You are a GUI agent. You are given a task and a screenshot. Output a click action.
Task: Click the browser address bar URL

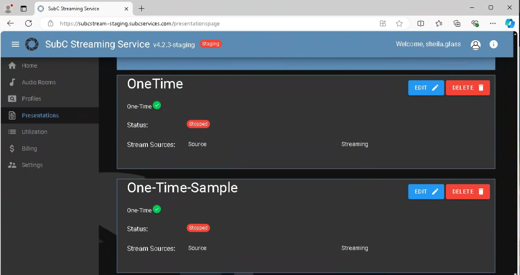click(x=140, y=24)
